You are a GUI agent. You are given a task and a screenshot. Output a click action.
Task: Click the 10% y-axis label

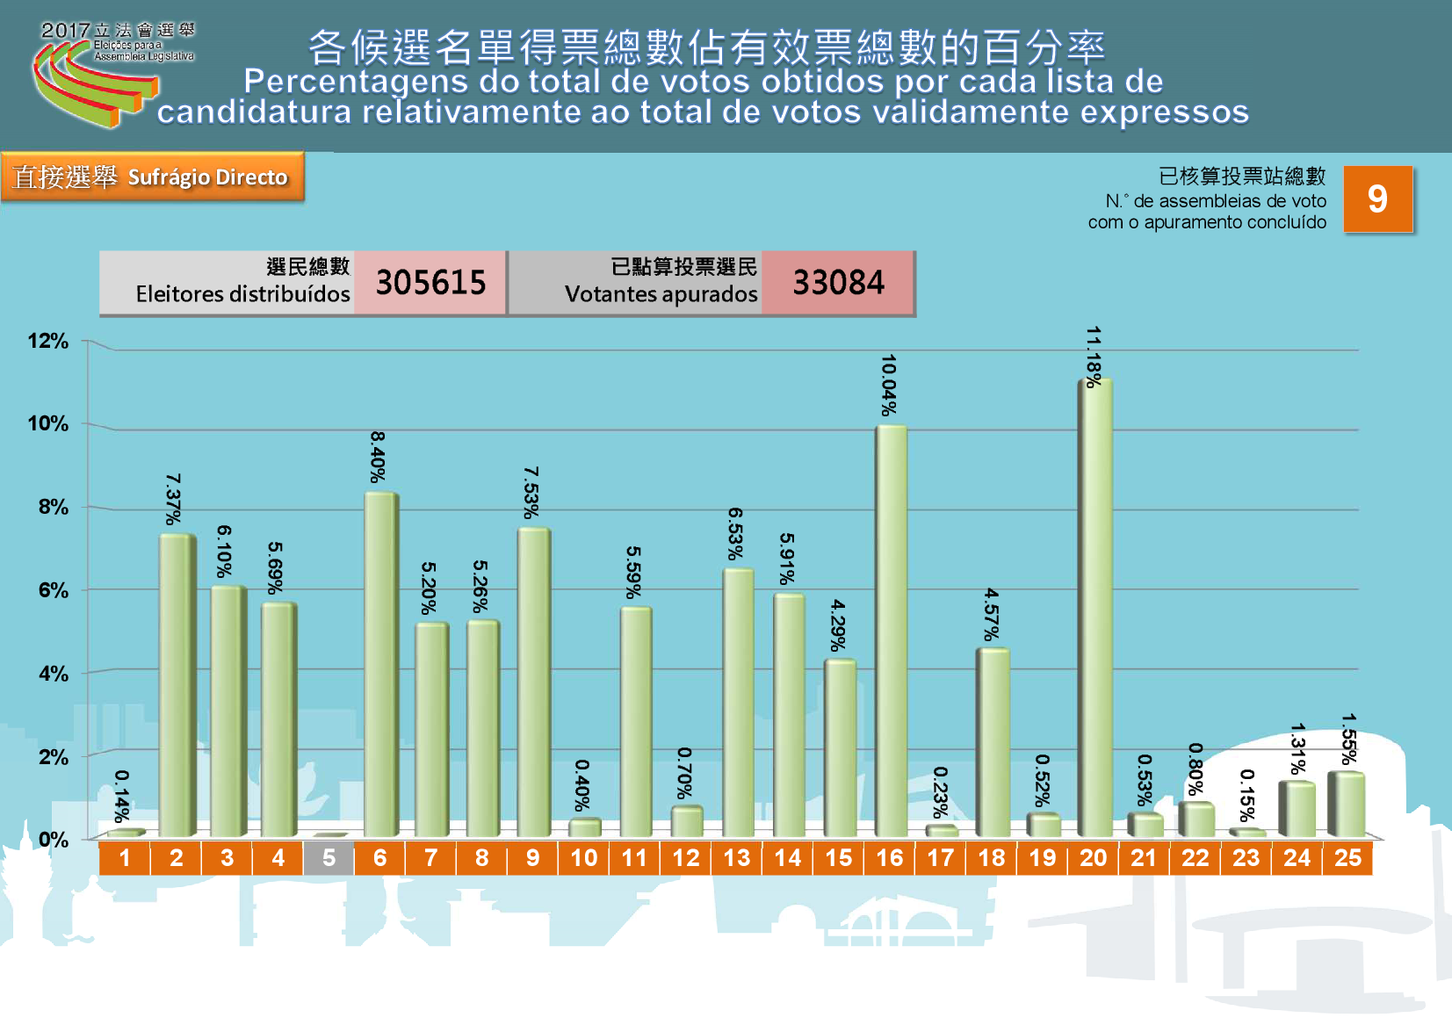tap(47, 423)
